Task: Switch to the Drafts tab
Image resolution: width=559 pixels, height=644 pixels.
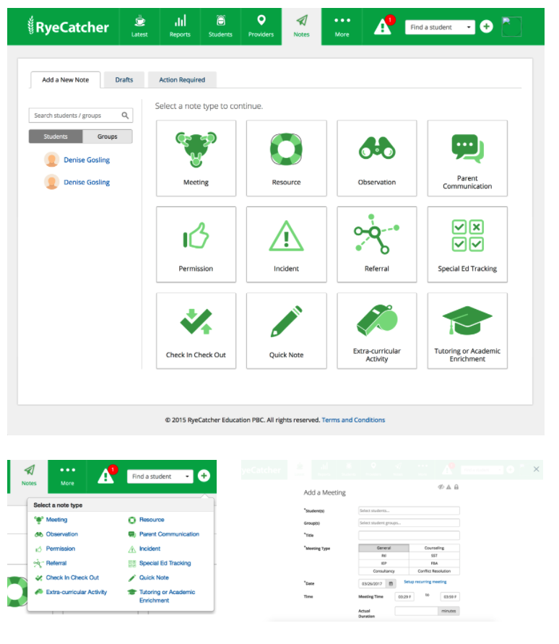Action: (124, 79)
